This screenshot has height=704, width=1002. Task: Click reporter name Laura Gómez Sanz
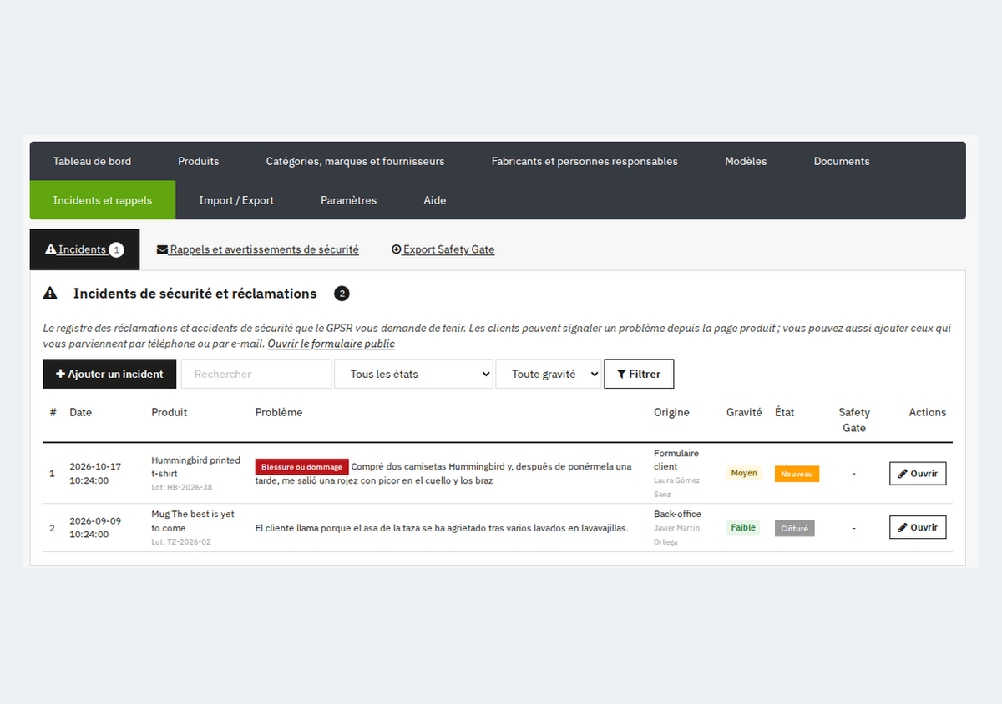tap(676, 487)
